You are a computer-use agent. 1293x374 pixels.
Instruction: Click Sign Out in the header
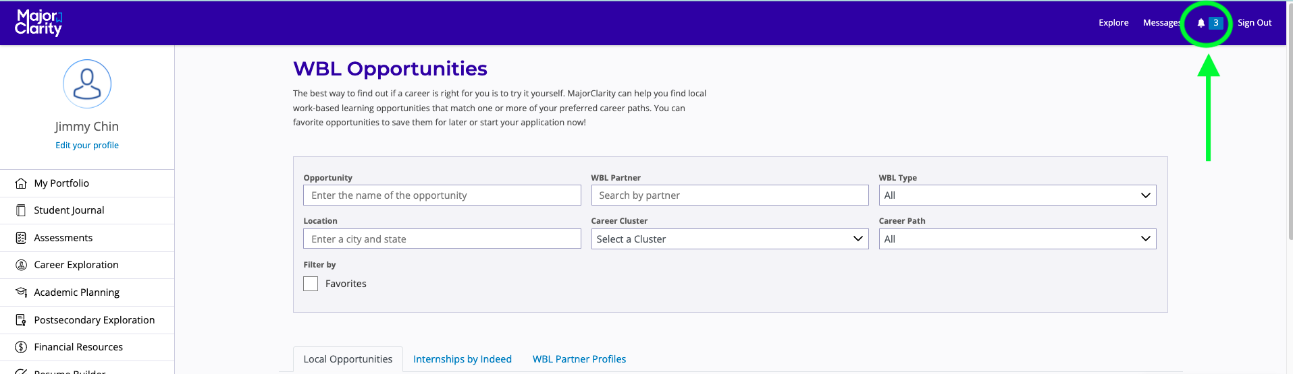point(1255,23)
